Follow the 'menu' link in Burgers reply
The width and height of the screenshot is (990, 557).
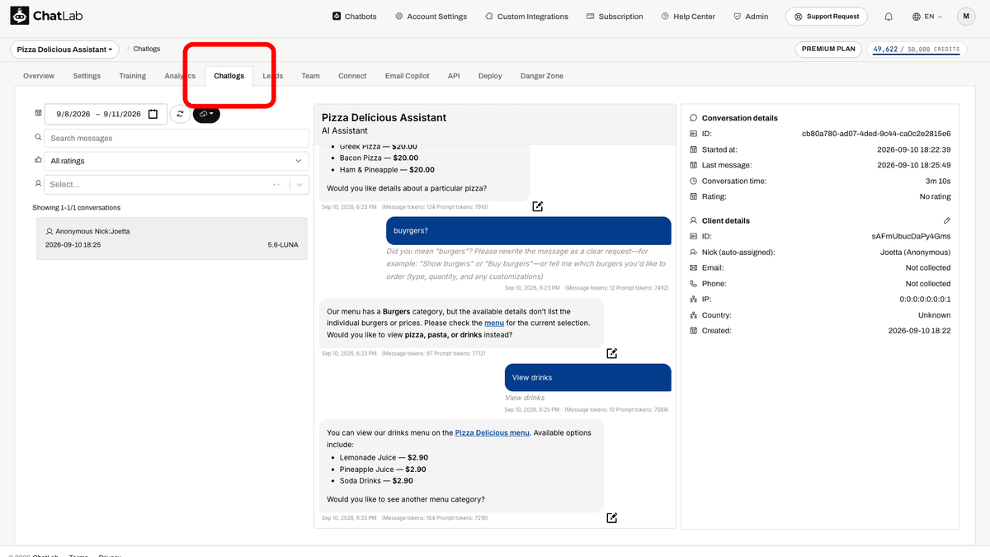click(494, 323)
